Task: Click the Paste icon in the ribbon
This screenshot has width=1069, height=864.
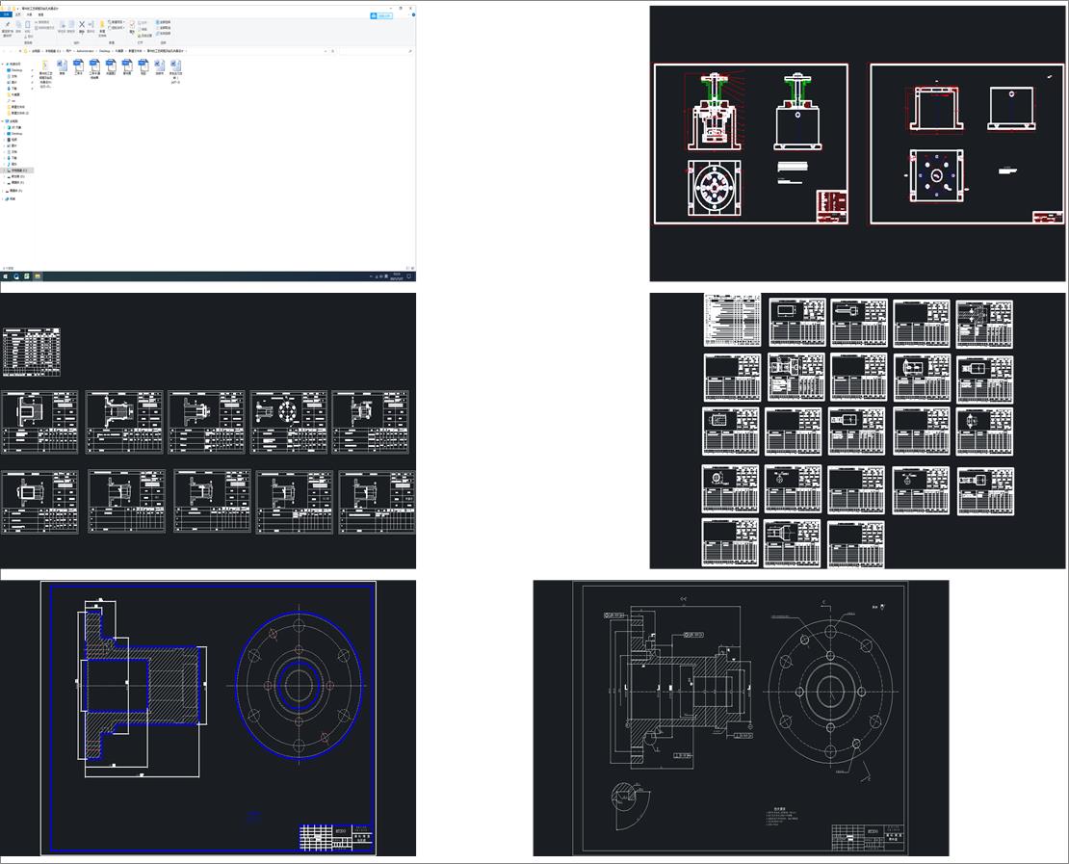Action: [x=27, y=26]
